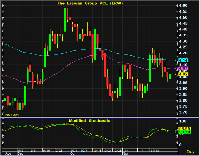
Task: Select the 10/1 date marker
Action: pos(74,151)
